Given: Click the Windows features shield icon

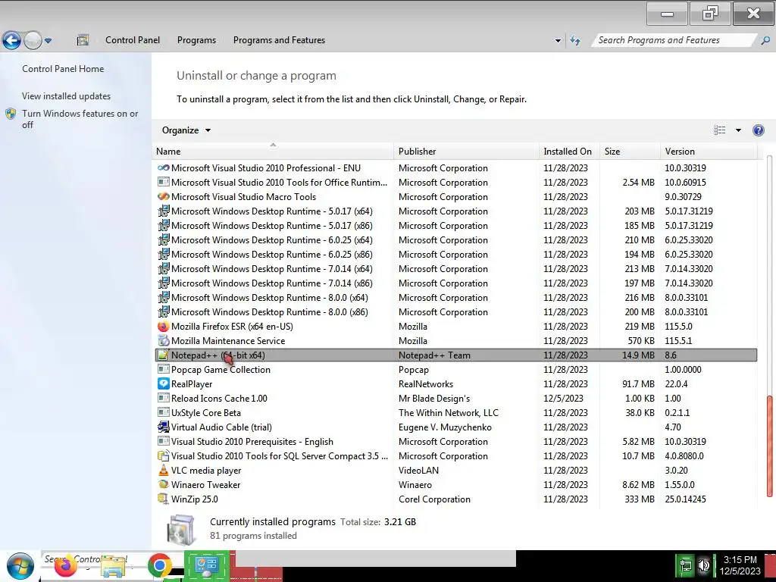Looking at the screenshot, I should [x=11, y=114].
